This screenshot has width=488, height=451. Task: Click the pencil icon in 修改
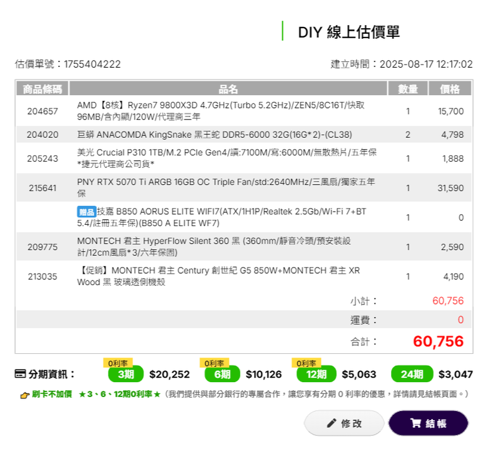(x=332, y=423)
